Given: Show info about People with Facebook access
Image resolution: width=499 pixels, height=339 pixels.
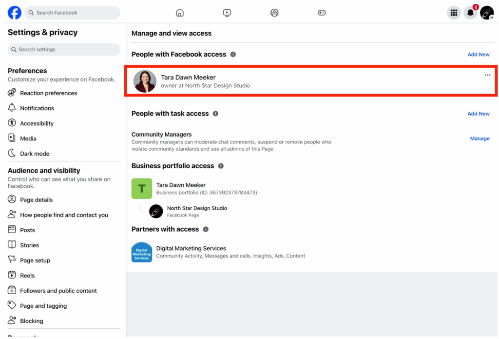Looking at the screenshot, I should 233,55.
